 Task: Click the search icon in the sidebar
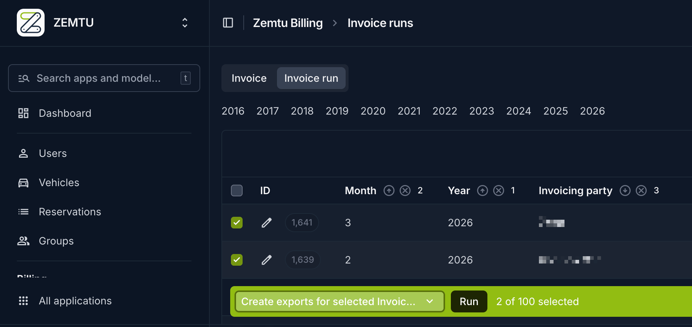click(x=24, y=78)
